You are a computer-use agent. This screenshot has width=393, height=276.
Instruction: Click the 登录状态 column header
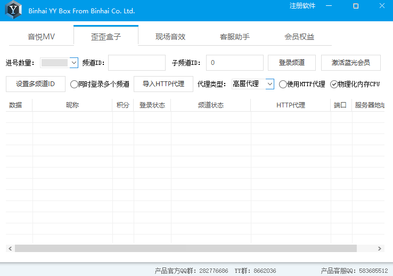[152, 105]
